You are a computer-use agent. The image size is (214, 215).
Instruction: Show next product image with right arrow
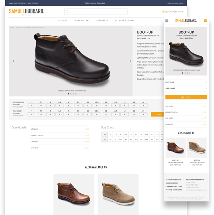coord(130,61)
